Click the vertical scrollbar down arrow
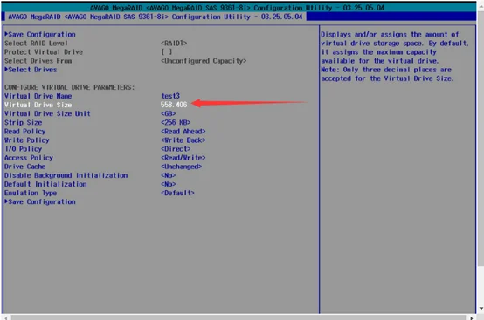 (x=481, y=309)
